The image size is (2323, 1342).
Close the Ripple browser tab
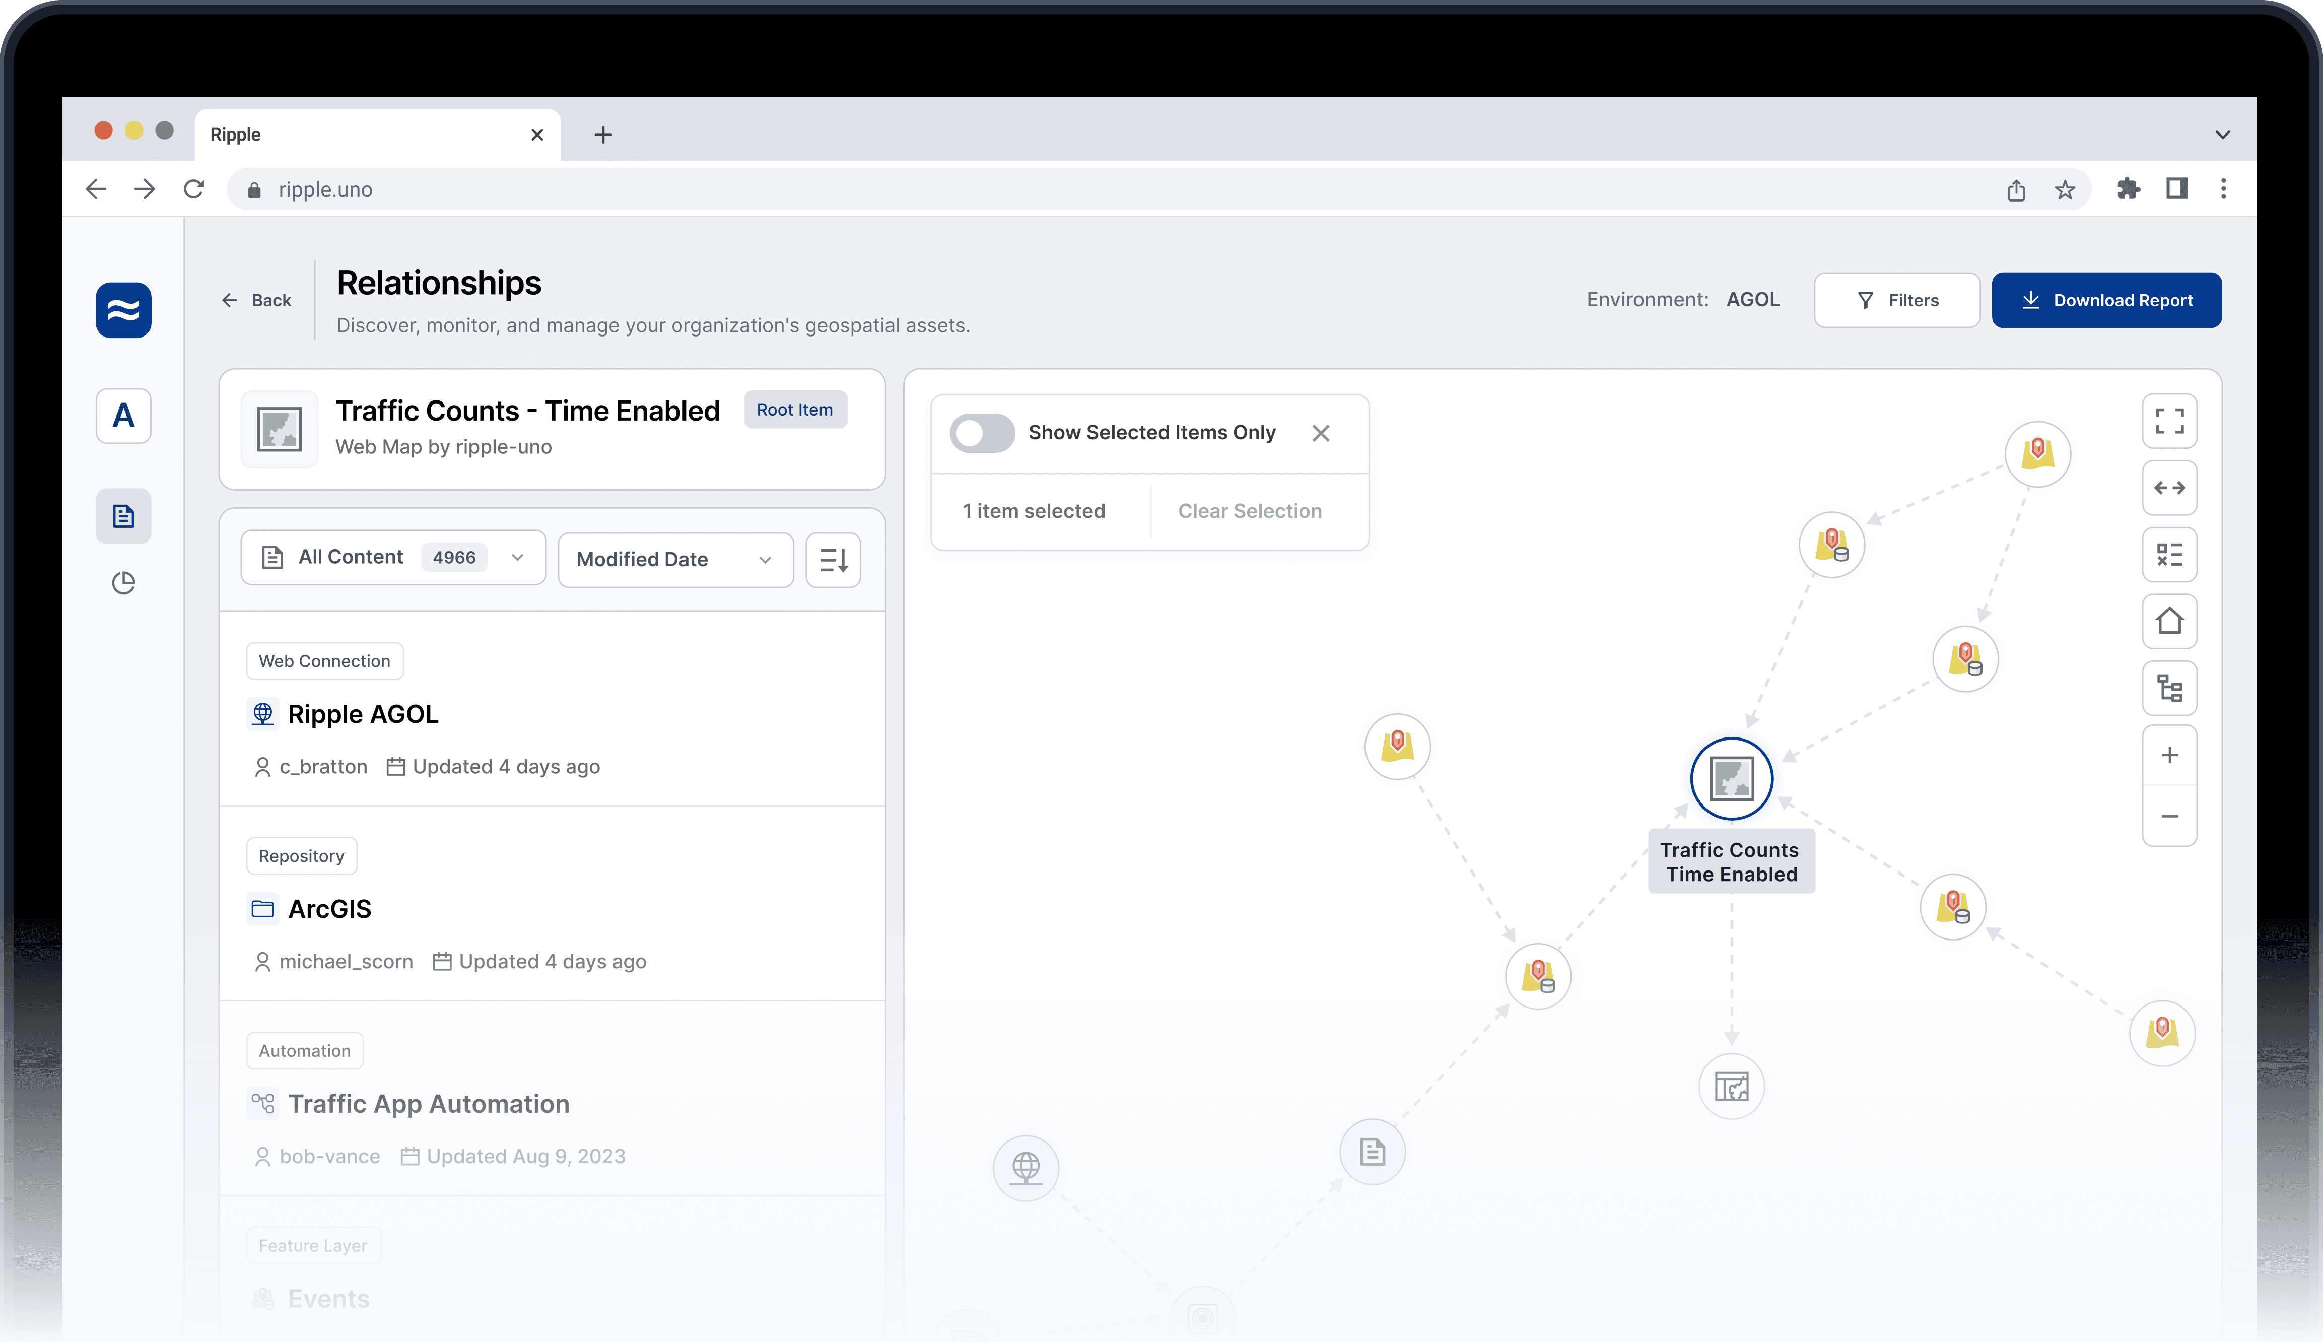pos(537,135)
